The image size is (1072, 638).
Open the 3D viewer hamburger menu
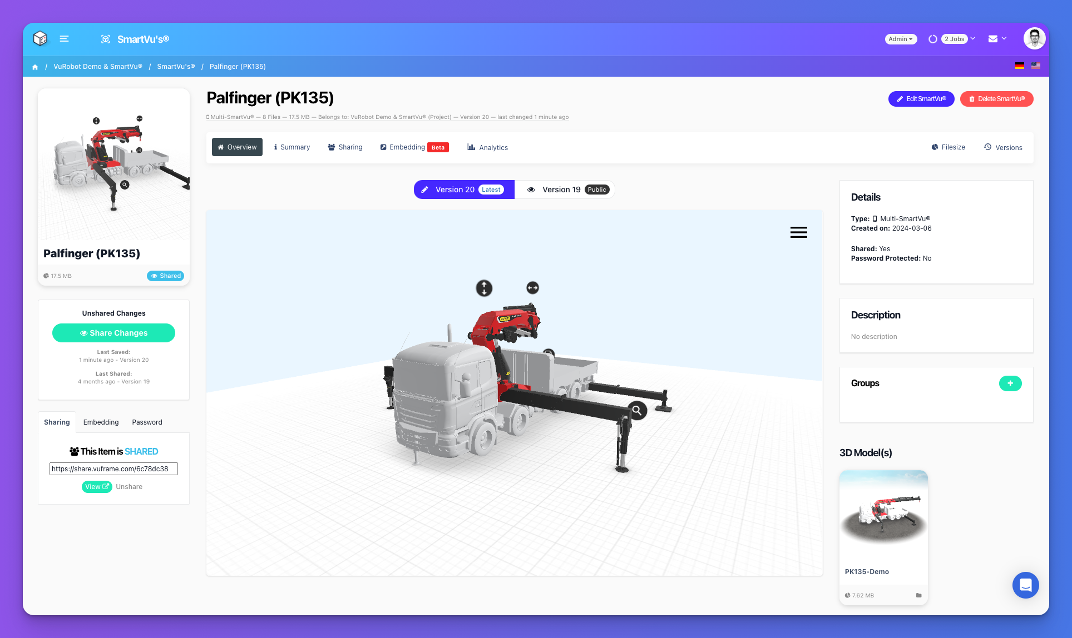799,232
